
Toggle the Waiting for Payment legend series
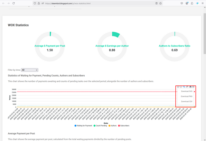[x=83, y=126]
